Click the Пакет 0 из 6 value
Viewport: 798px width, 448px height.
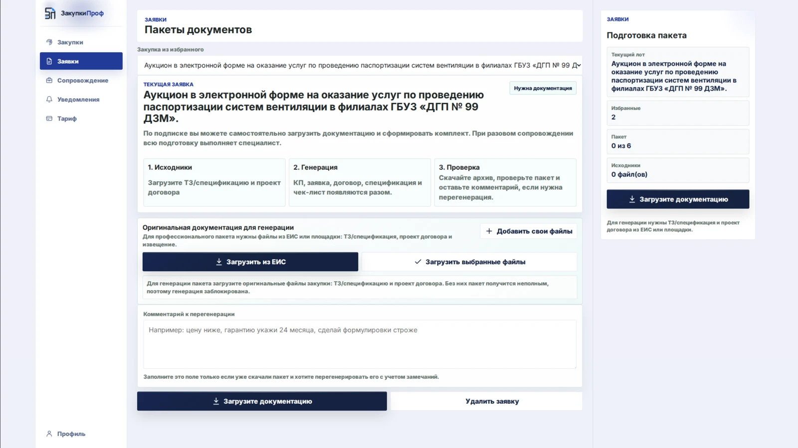tap(621, 146)
